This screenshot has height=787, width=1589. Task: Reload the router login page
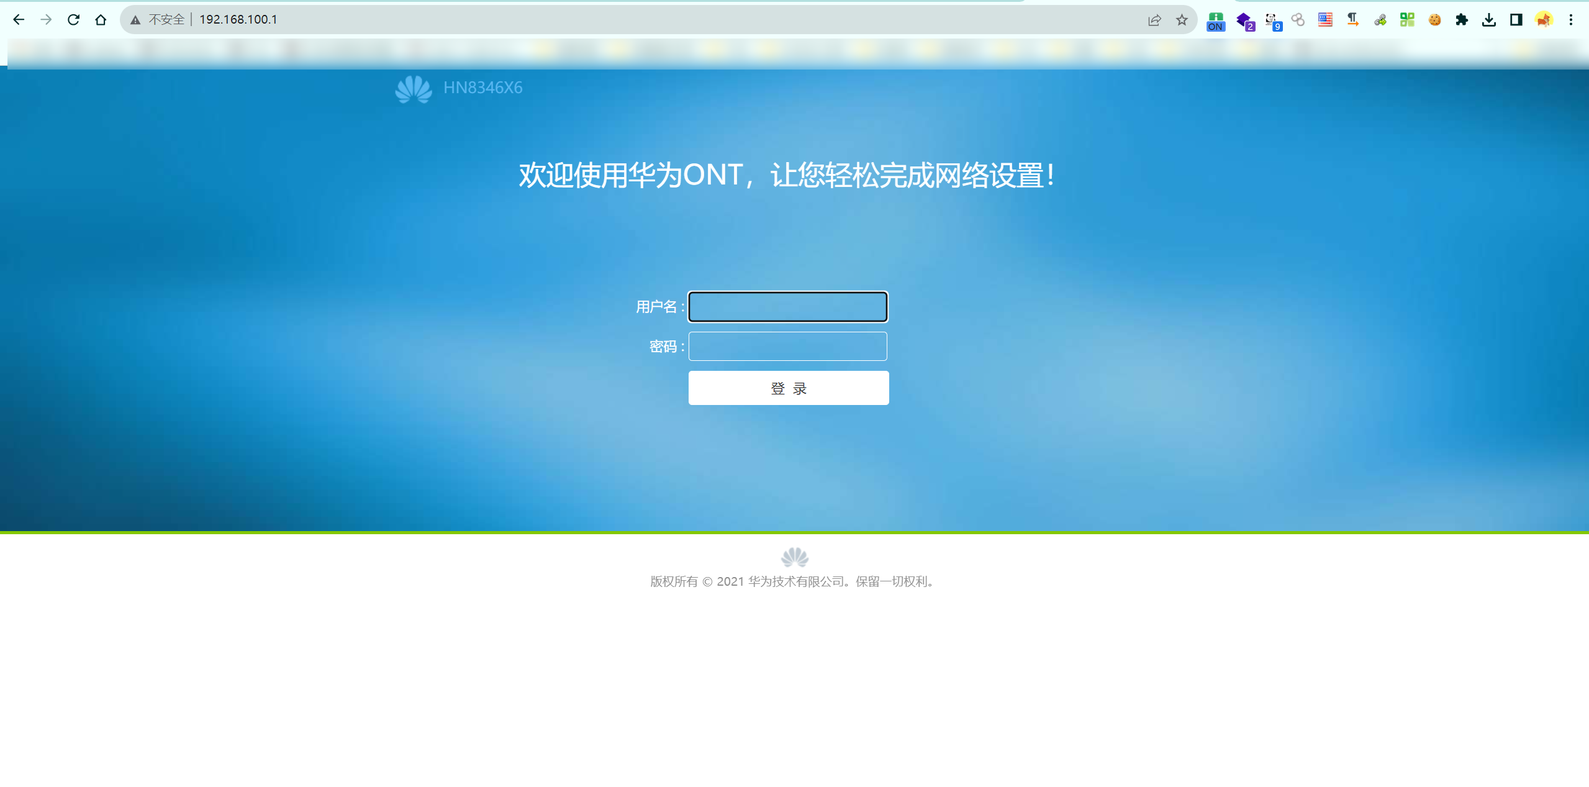(x=73, y=20)
